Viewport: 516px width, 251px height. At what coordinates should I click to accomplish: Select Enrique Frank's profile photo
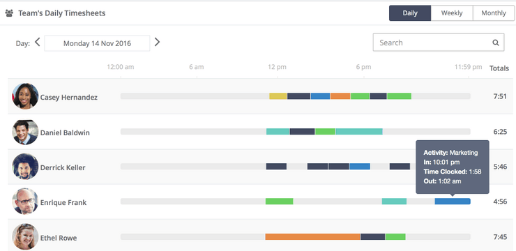(x=25, y=201)
